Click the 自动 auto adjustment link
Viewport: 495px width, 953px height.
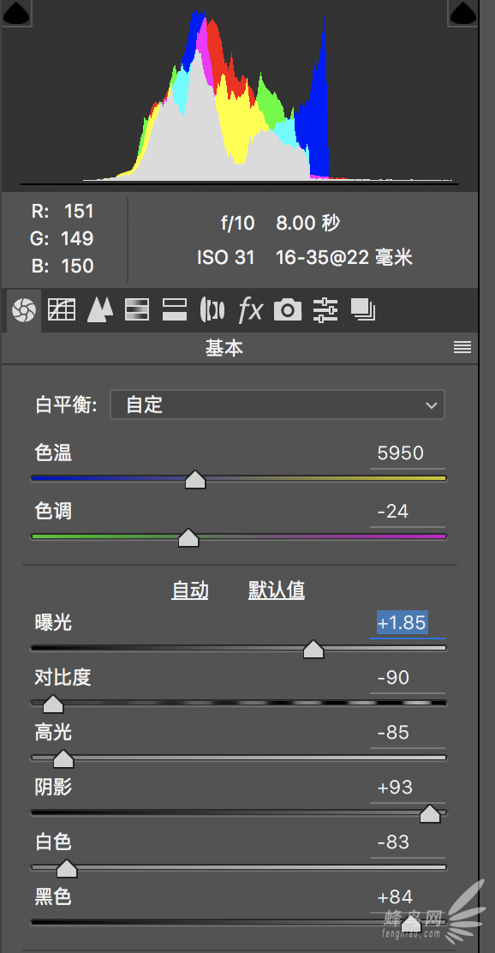pos(190,590)
